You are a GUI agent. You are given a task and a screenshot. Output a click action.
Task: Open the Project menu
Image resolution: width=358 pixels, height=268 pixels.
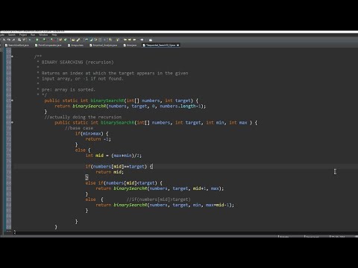[x=23, y=35]
